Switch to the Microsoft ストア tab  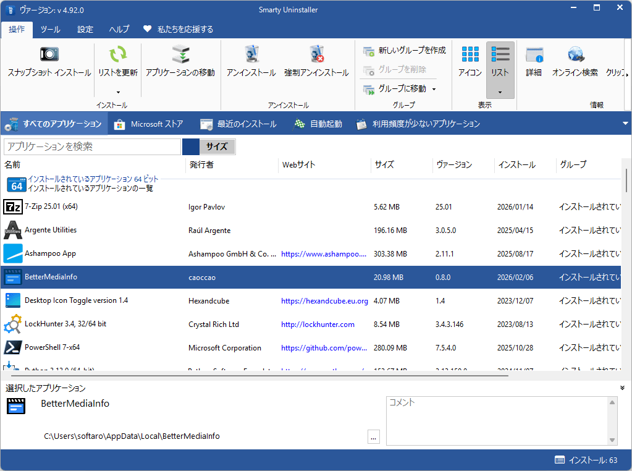pyautogui.click(x=149, y=124)
